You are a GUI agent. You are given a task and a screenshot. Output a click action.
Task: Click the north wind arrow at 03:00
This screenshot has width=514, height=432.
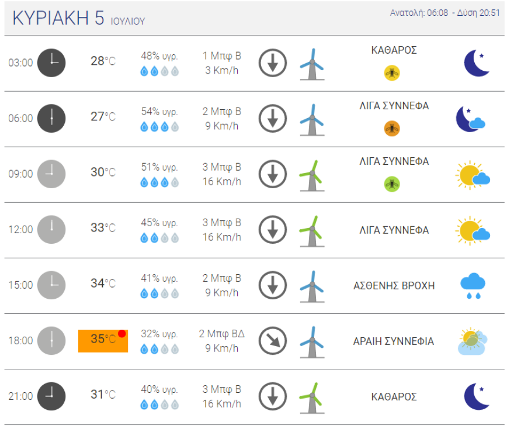[x=272, y=63]
